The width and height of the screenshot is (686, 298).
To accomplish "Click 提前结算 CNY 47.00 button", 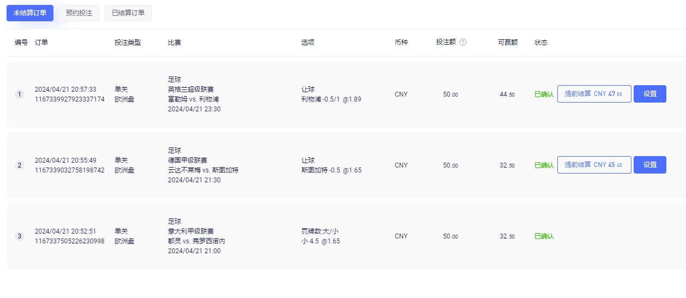I will pos(594,94).
